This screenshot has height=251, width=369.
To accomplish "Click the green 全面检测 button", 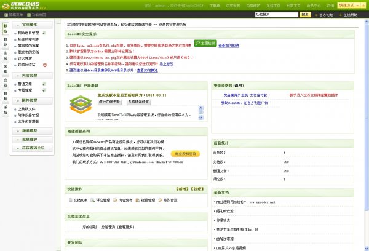I will point(205,43).
